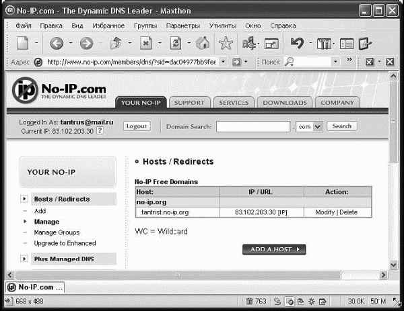Open the Forward history dropdown arrow

pyautogui.click(x=100, y=43)
